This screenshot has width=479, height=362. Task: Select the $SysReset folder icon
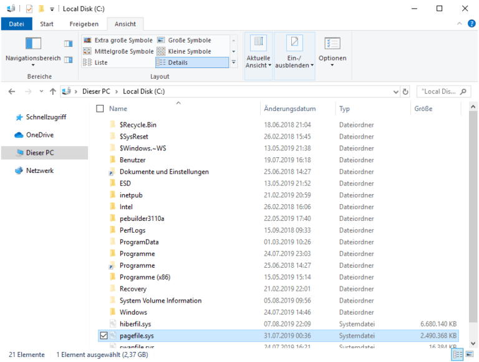[x=113, y=136]
